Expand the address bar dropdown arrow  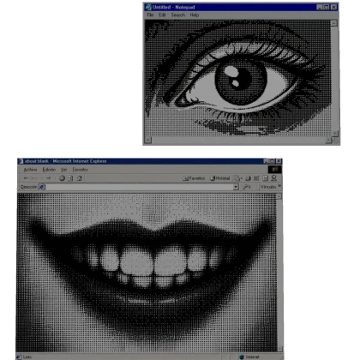pyautogui.click(x=236, y=187)
